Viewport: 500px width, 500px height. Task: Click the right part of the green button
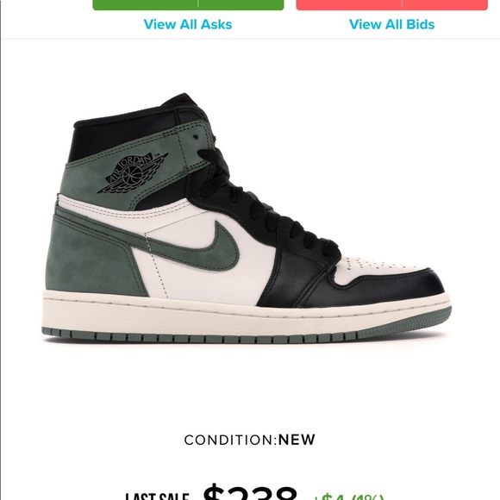coord(241,4)
